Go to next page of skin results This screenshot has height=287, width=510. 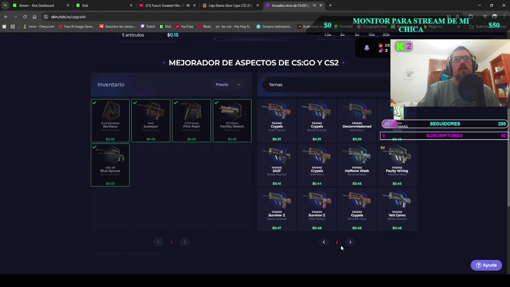point(350,242)
